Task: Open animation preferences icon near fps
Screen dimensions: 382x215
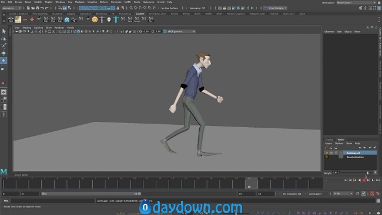Action: 378,194
